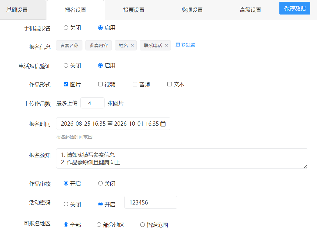Switch to the 基础设置 tab
The image size is (317, 232).
[17, 10]
